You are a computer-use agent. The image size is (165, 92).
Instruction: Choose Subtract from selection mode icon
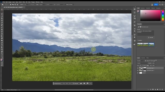[x=15, y=5]
